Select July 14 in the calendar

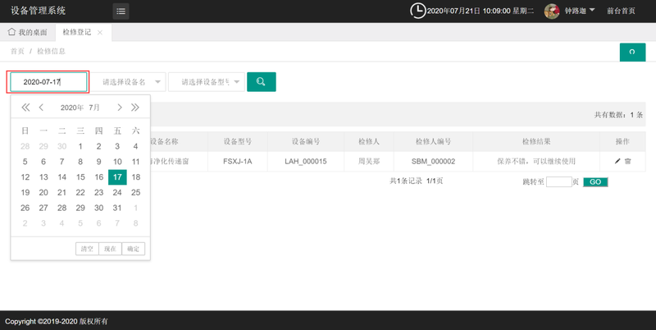point(62,177)
